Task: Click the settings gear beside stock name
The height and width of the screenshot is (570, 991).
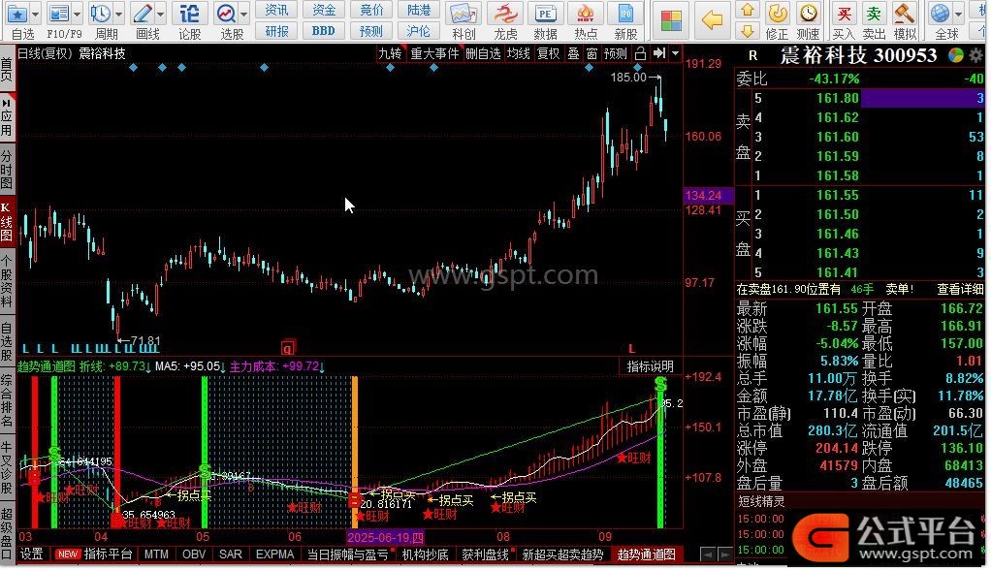Action: 974,55
